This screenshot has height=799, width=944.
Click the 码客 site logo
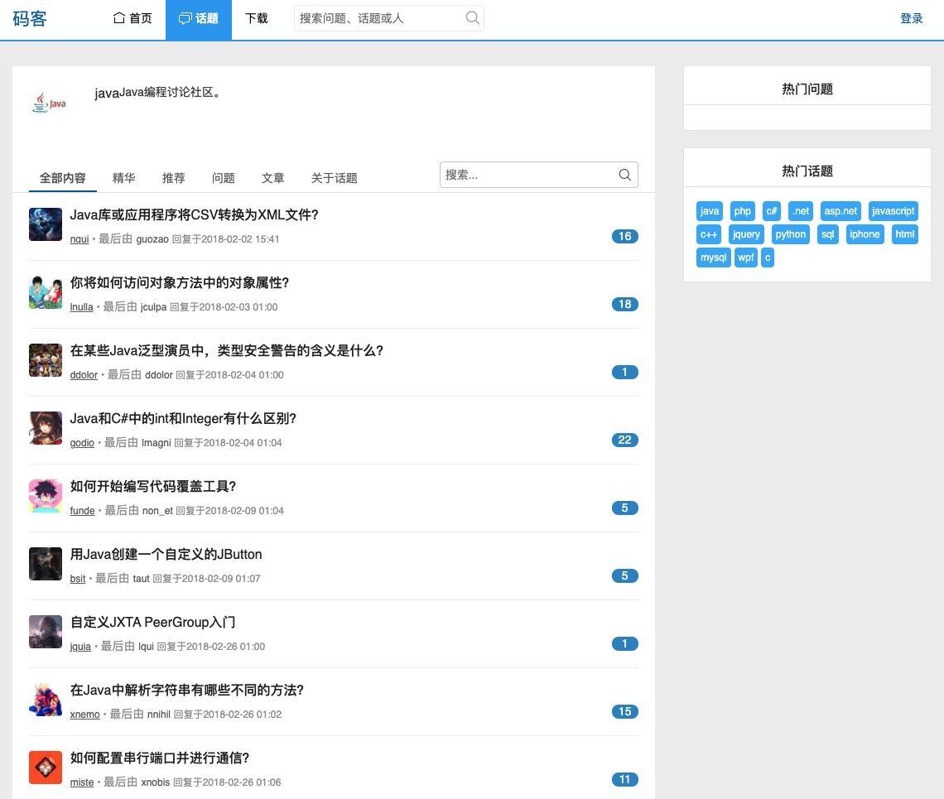click(x=31, y=18)
